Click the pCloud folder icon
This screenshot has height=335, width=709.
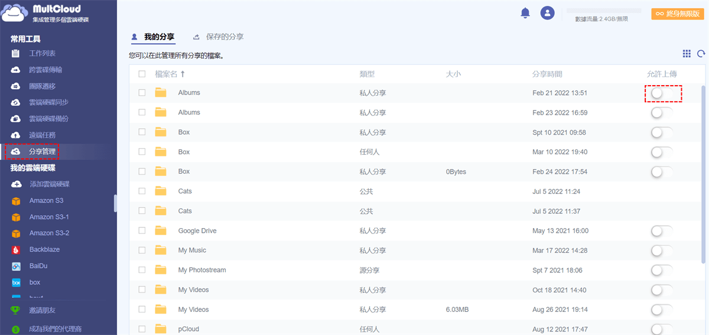[x=161, y=329]
